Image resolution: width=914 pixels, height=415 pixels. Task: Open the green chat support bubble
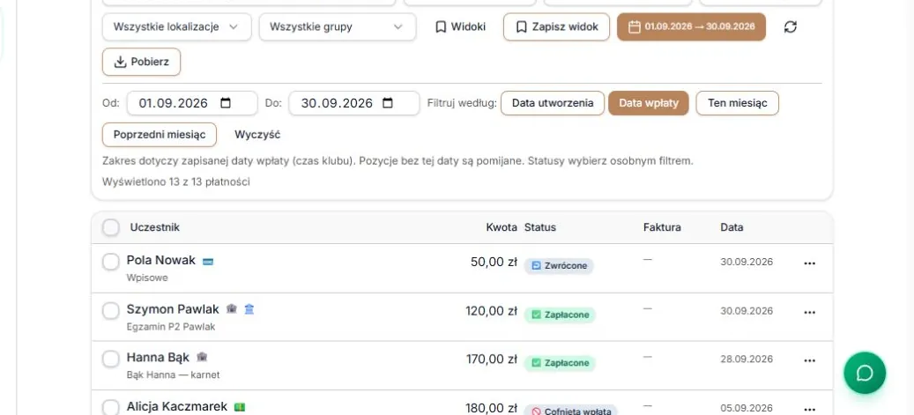865,373
